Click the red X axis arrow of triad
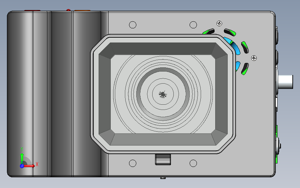 (29, 166)
